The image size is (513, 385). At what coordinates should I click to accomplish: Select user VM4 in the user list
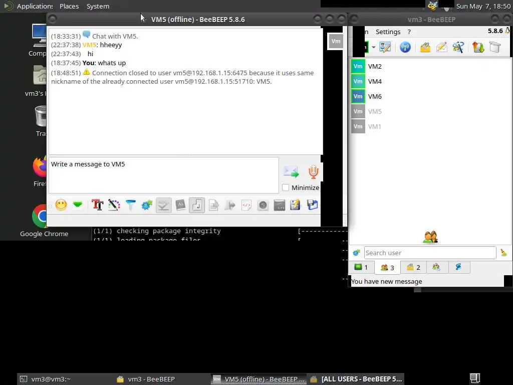(430, 82)
